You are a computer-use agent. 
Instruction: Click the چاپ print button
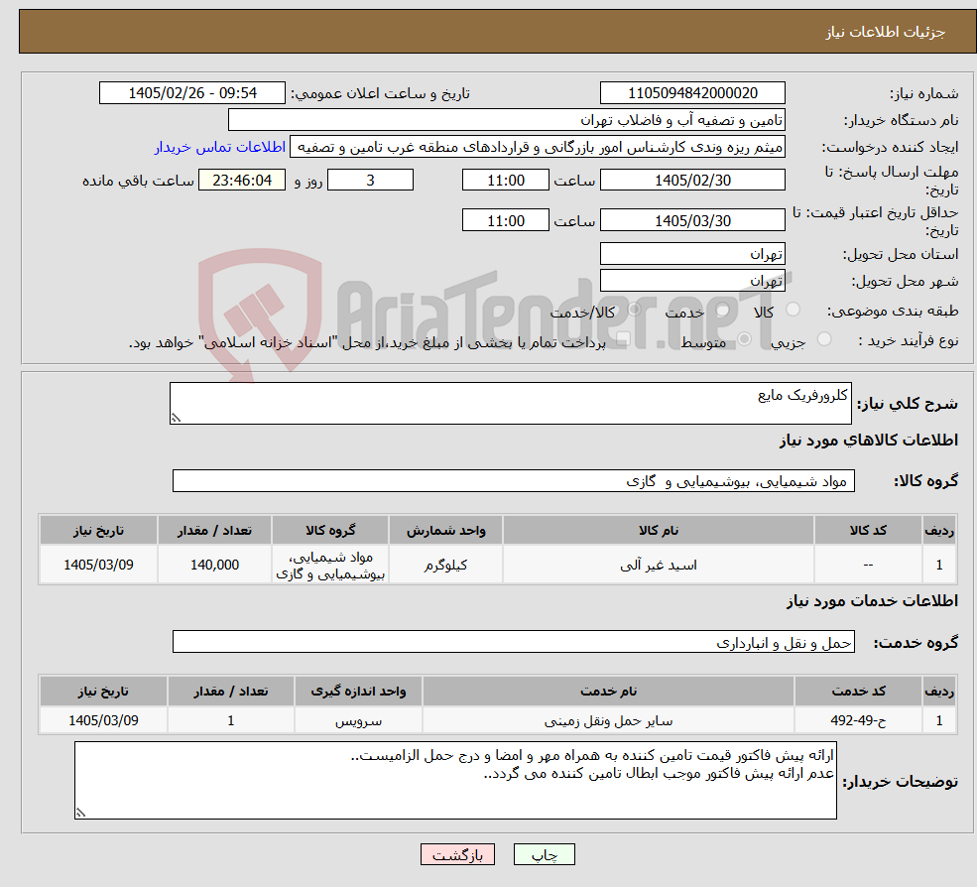coord(544,854)
